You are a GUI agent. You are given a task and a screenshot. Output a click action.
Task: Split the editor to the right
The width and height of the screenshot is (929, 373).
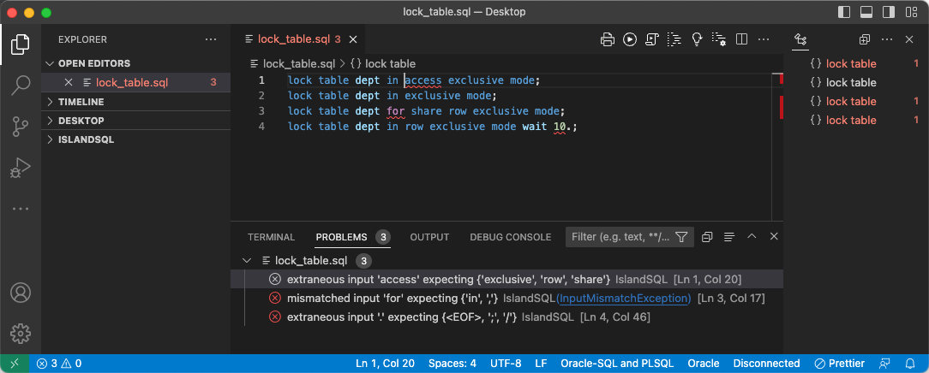click(741, 39)
